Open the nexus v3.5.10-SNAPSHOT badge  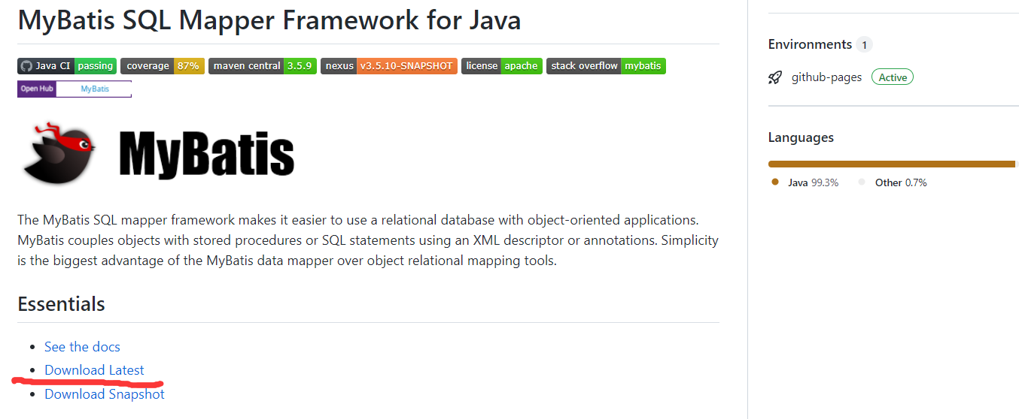[388, 66]
